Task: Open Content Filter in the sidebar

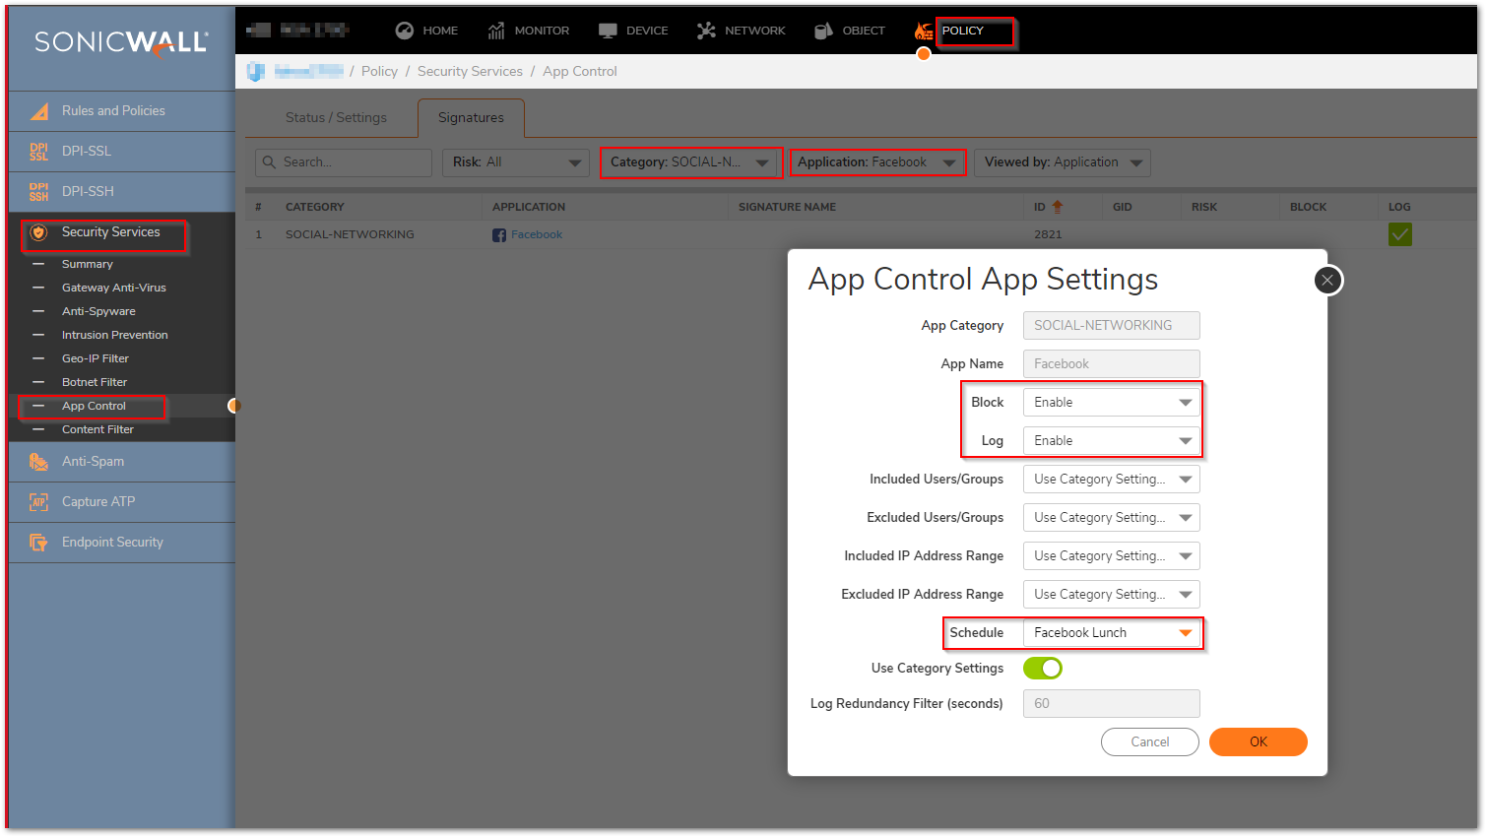Action: point(97,430)
